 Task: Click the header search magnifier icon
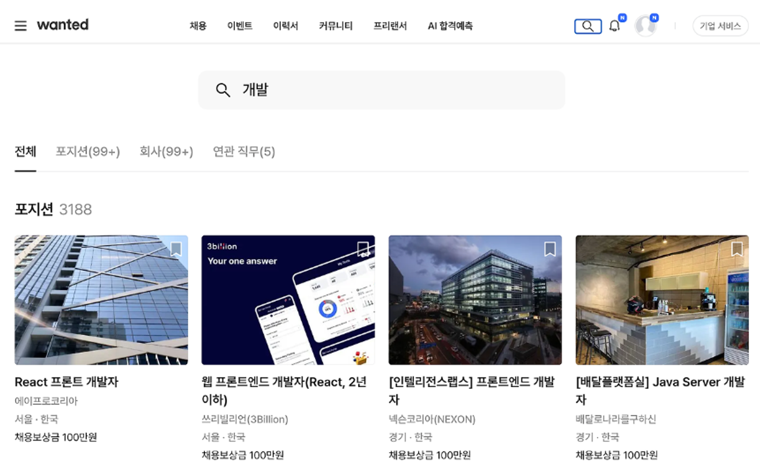tap(588, 26)
